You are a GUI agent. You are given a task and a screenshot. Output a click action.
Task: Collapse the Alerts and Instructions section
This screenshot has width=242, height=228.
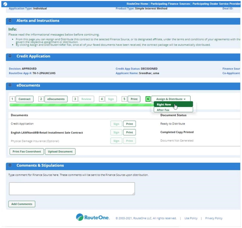pyautogui.click(x=10, y=20)
